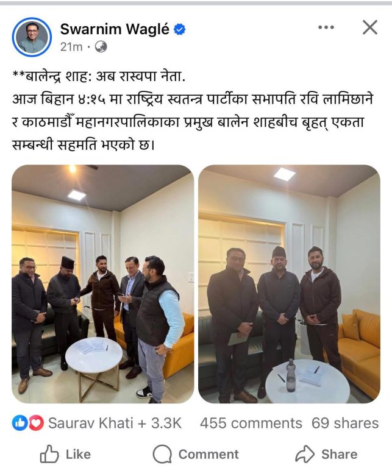Click the red heart reaction icon

[37, 423]
